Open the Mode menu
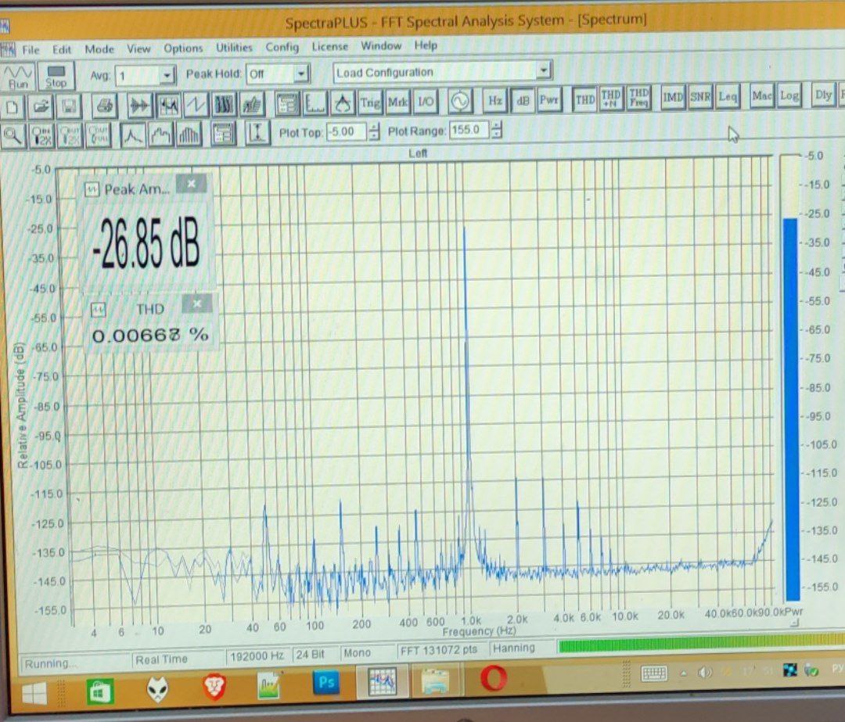The image size is (845, 722). click(x=99, y=49)
